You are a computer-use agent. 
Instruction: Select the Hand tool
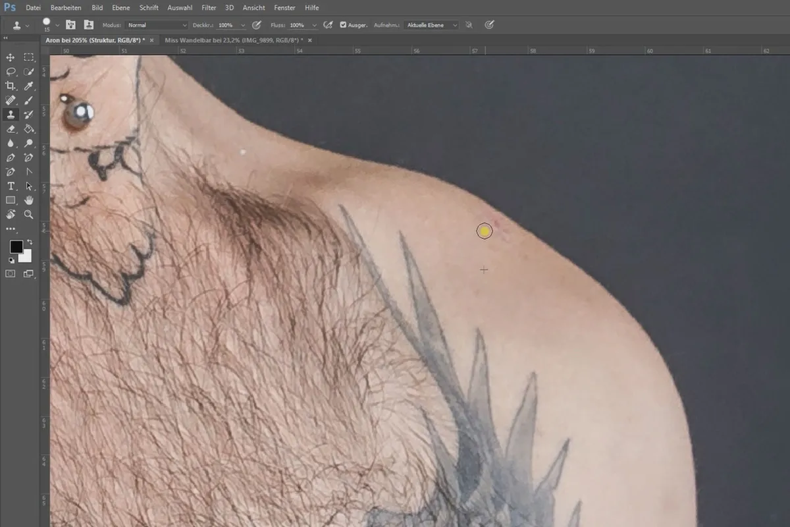[29, 200]
